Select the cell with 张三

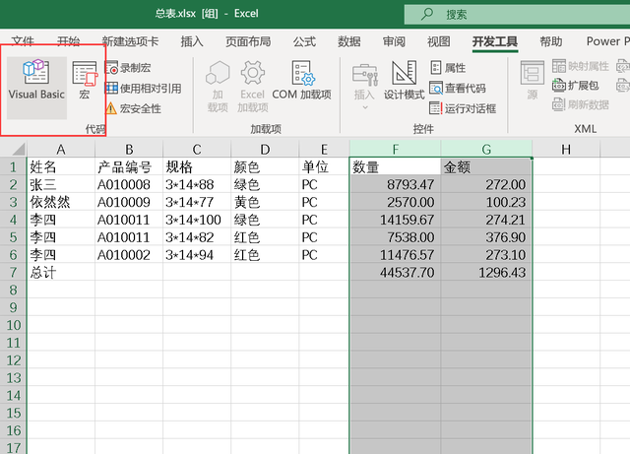pyautogui.click(x=61, y=184)
